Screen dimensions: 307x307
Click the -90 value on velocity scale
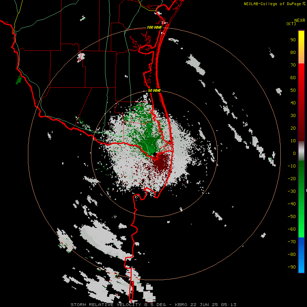[292, 267]
